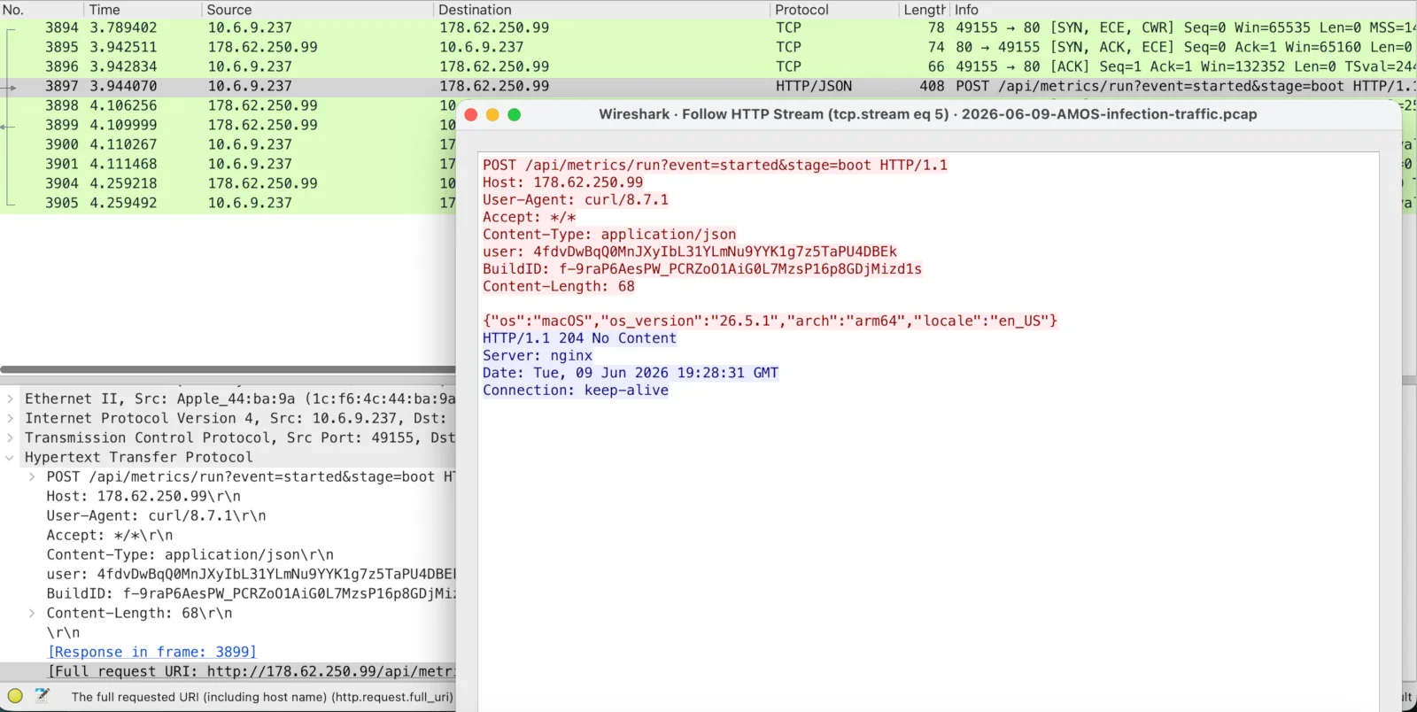Expand the Content-Length: 68 node
1417x712 pixels.
point(32,613)
